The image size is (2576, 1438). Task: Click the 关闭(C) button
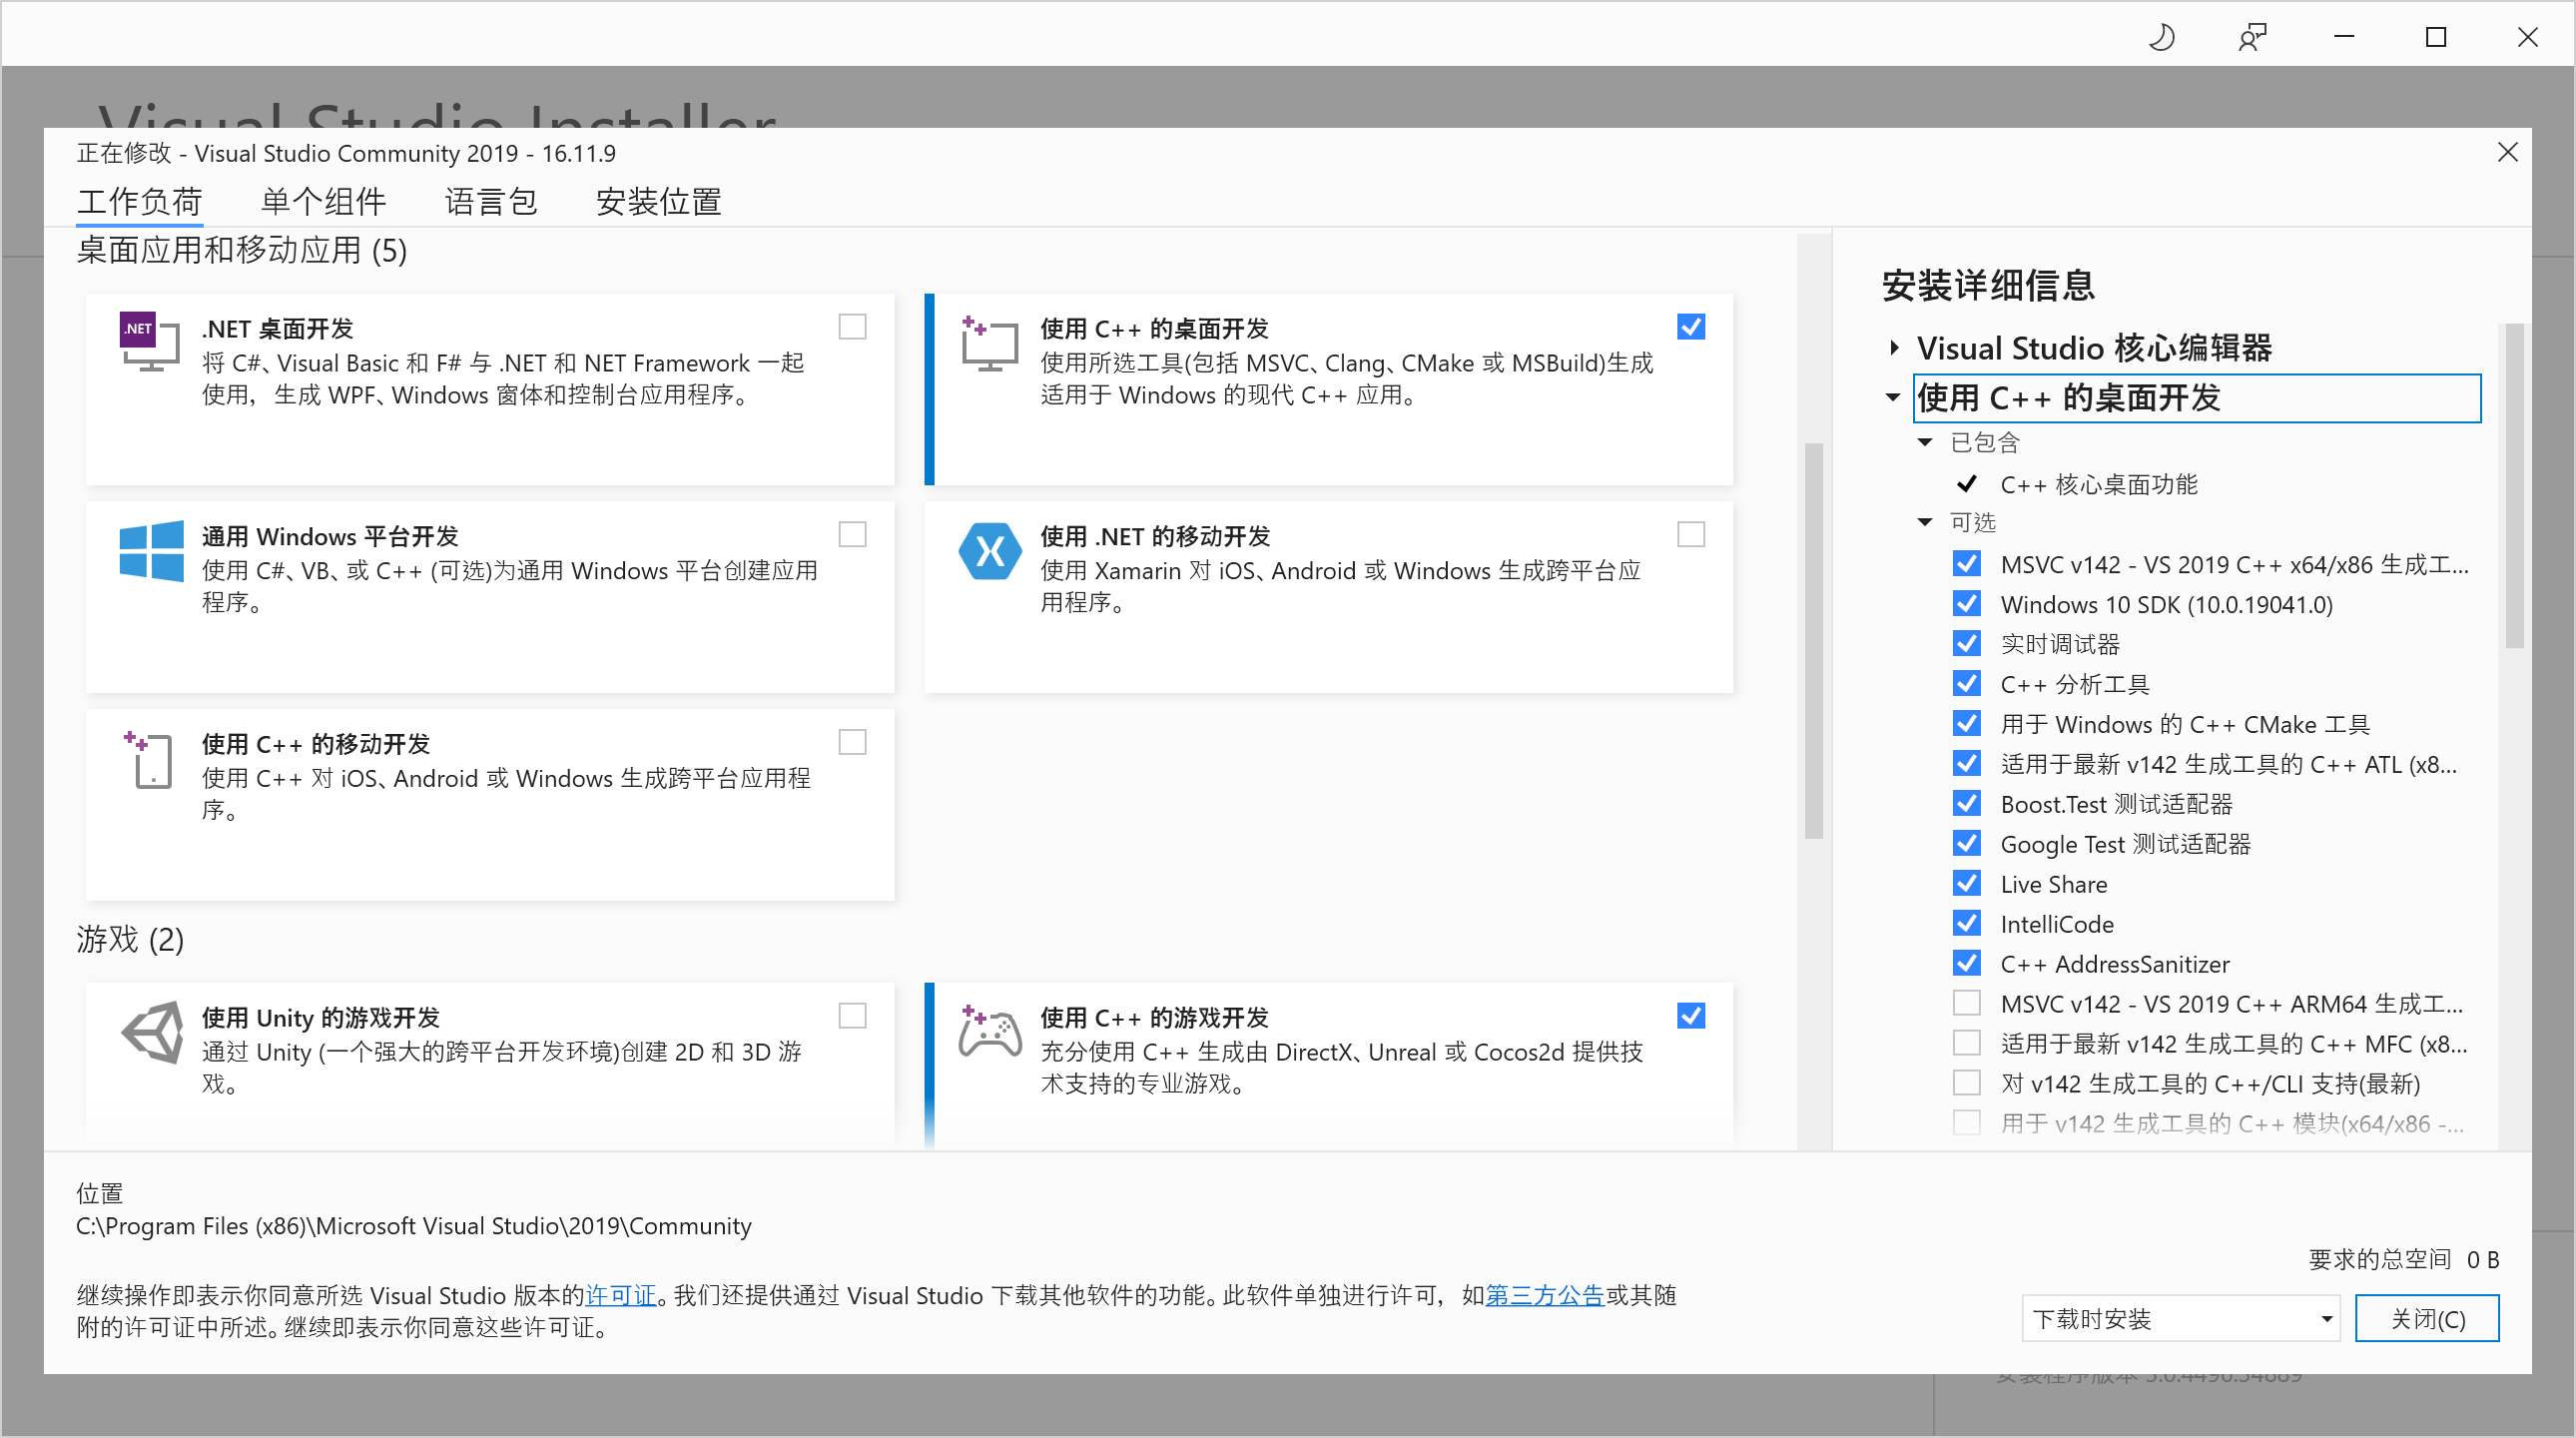tap(2426, 1319)
